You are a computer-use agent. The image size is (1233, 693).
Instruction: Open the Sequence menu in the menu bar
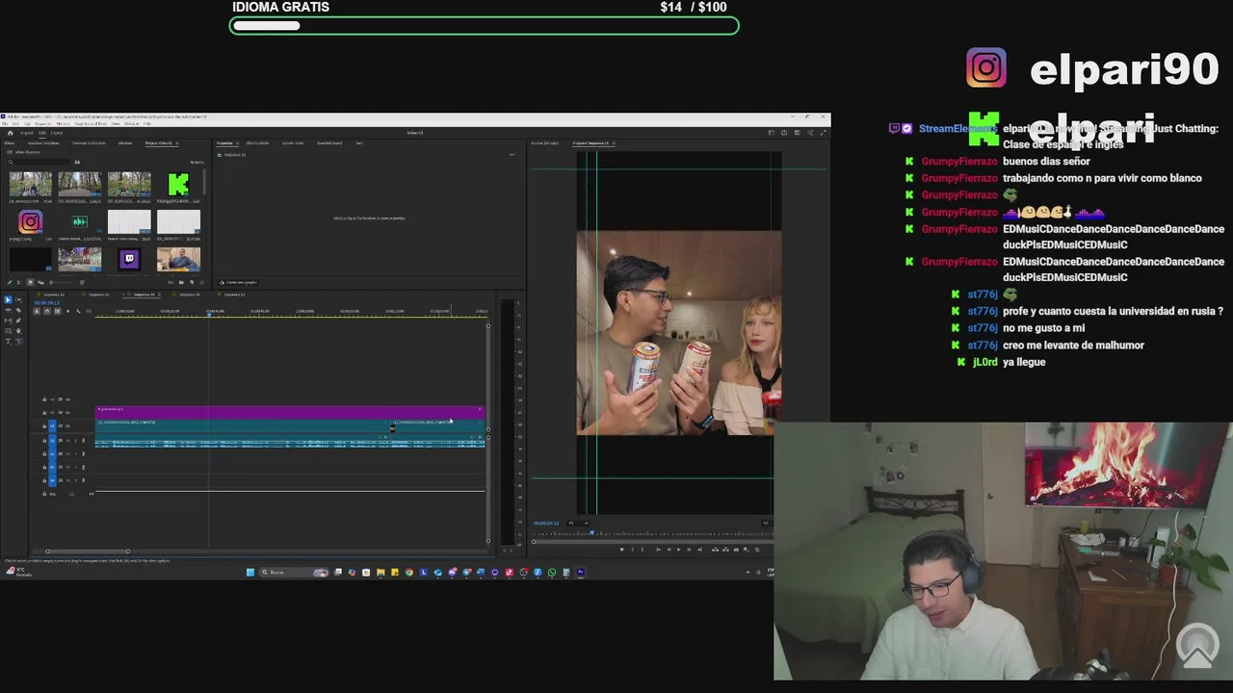(x=43, y=123)
